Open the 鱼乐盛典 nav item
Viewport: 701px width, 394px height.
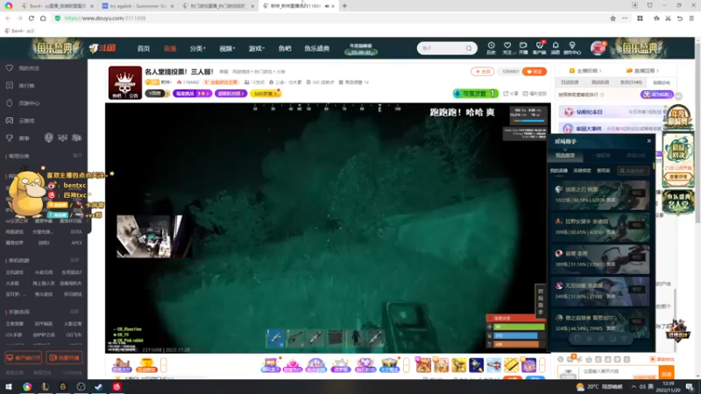coord(316,48)
